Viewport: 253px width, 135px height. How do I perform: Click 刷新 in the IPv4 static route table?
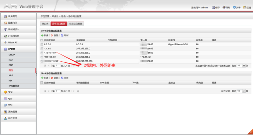(x=65, y=35)
